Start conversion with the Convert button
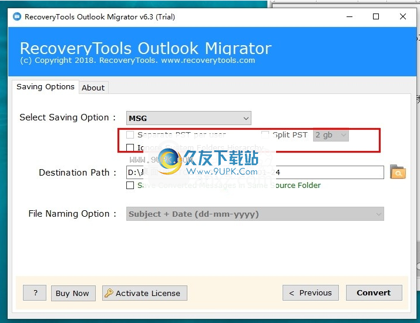Screen dimensions: 420x323 point(374,292)
